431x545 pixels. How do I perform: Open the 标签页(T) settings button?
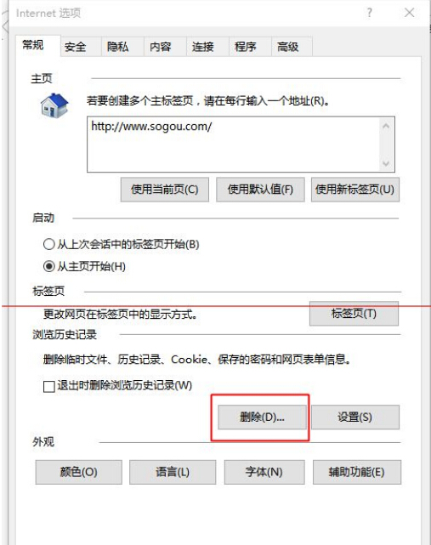pos(354,314)
